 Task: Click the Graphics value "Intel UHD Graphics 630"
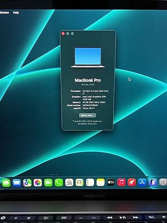94,98
